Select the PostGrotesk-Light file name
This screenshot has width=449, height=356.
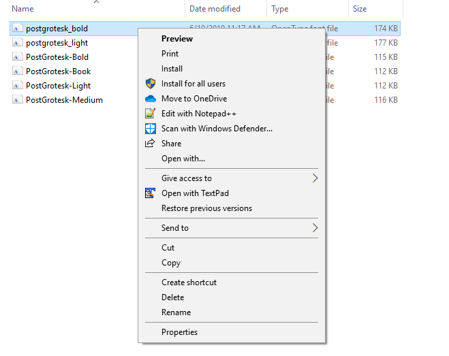tap(58, 86)
